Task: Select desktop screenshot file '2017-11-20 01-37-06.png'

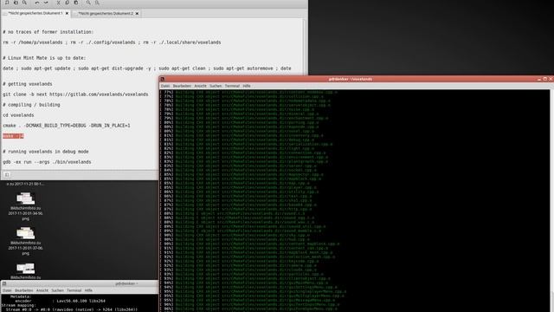Action: pos(25,241)
